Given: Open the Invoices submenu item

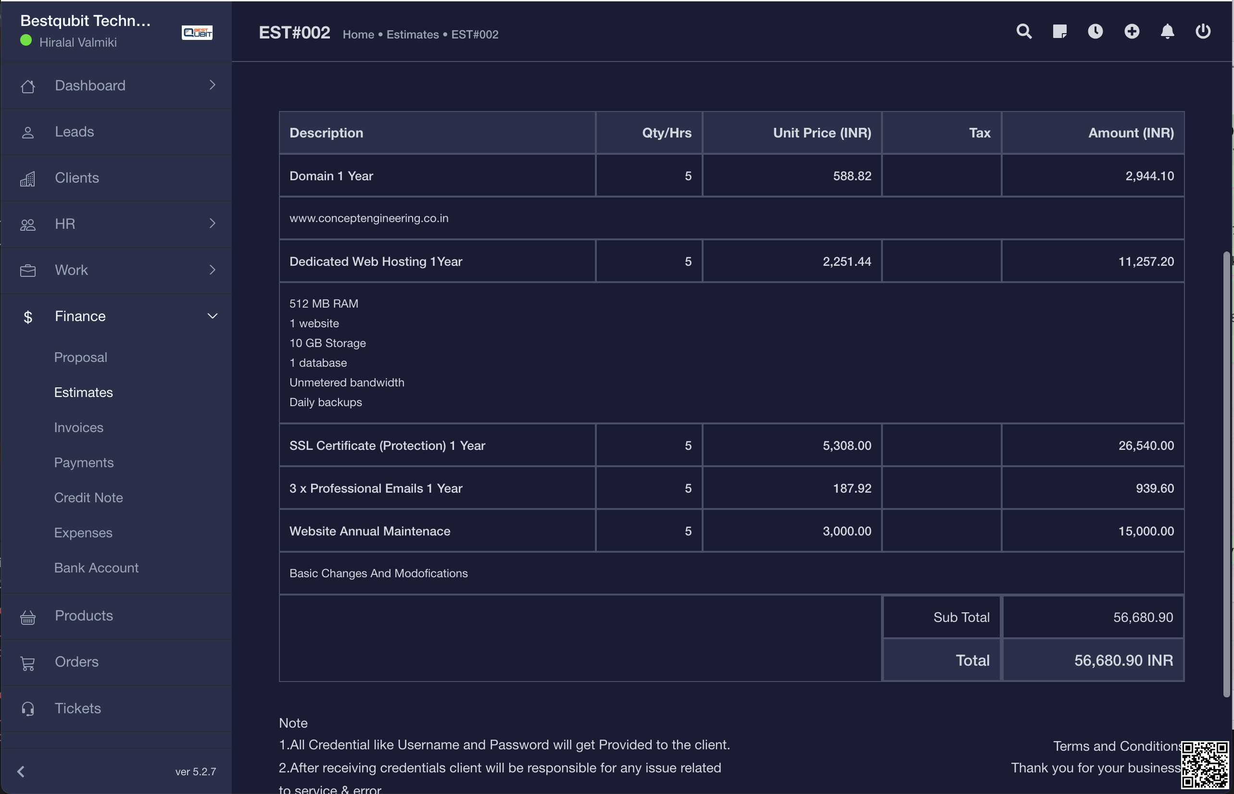Looking at the screenshot, I should pyautogui.click(x=78, y=427).
